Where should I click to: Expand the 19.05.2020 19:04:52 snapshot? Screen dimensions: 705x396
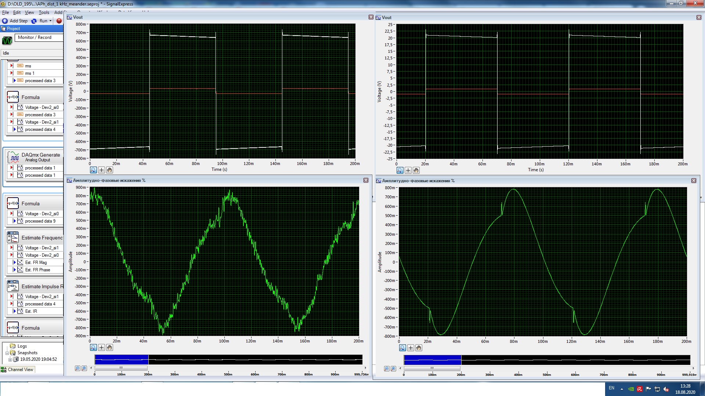(x=10, y=360)
